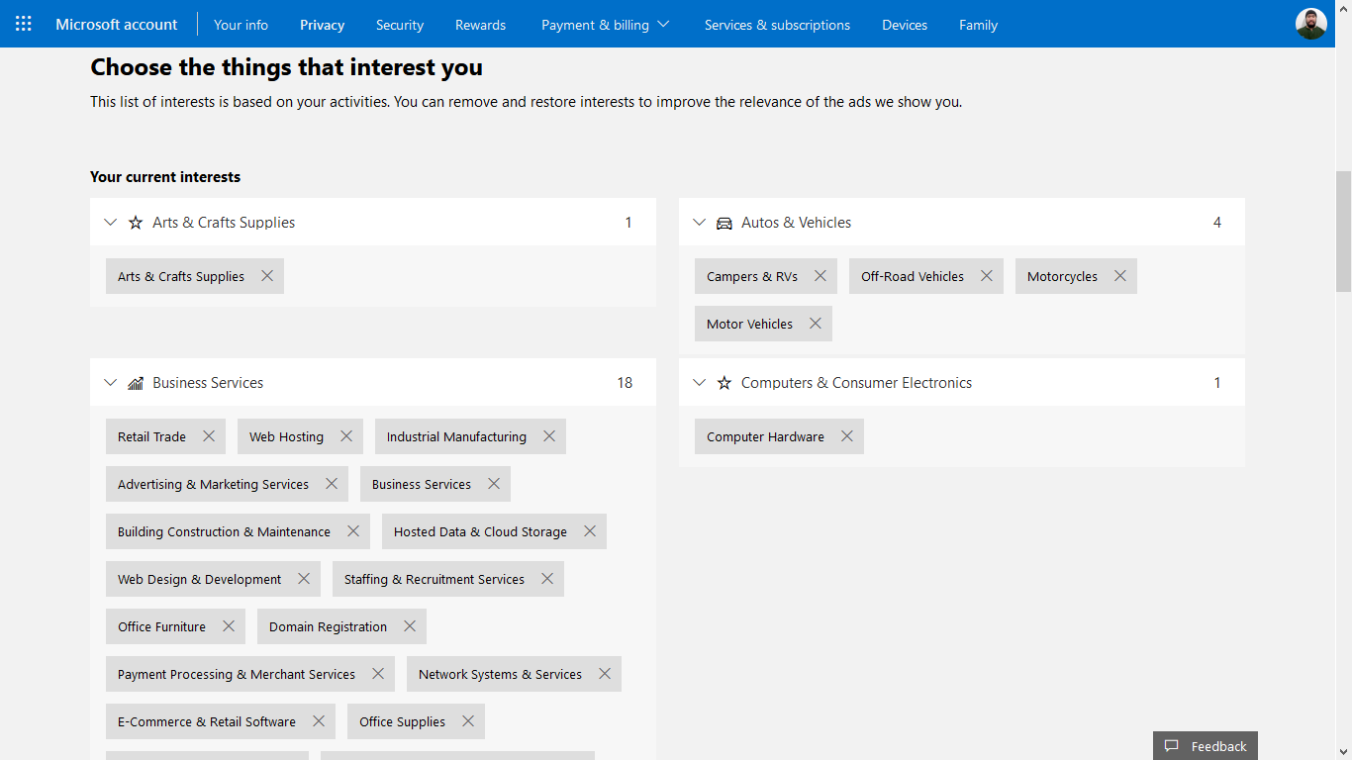Screen dimensions: 1352x760
Task: Go to the Your info tab
Action: [241, 25]
